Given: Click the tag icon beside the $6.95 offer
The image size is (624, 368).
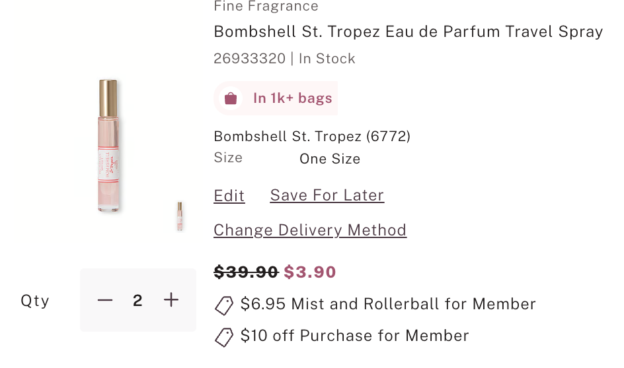Looking at the screenshot, I should click(224, 305).
